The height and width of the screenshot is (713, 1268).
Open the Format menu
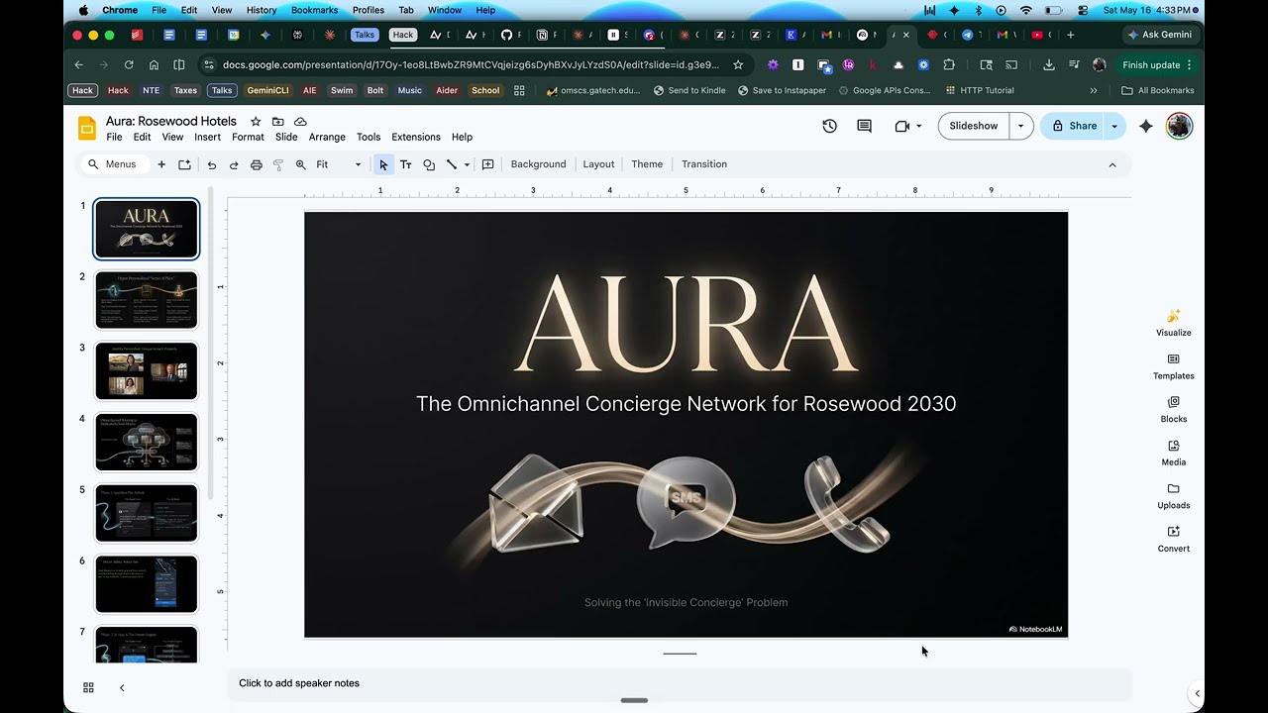click(x=248, y=137)
